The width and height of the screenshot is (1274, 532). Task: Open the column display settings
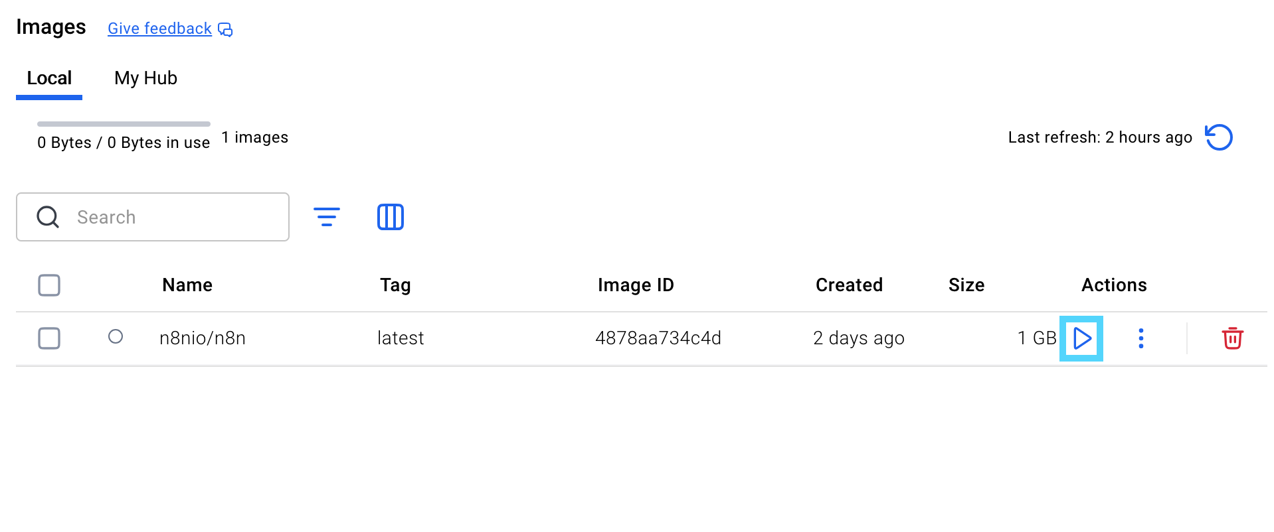click(x=391, y=217)
